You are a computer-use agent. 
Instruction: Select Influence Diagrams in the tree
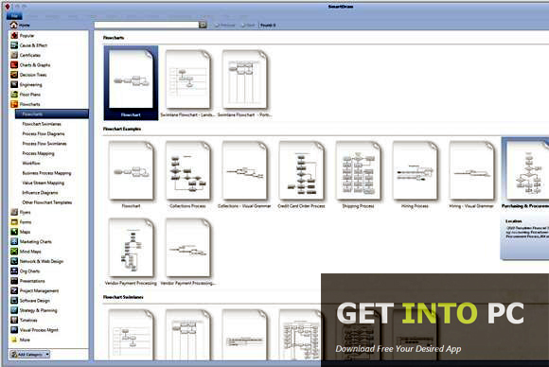[40, 192]
